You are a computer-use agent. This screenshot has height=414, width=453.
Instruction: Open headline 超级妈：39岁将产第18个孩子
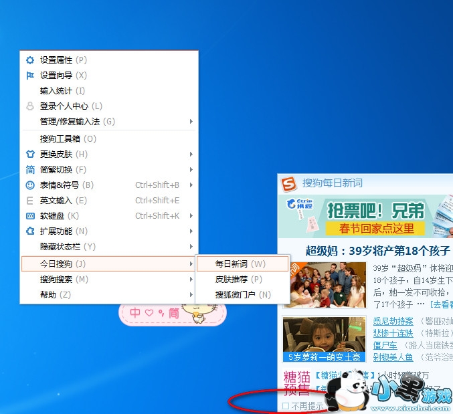pyautogui.click(x=378, y=251)
